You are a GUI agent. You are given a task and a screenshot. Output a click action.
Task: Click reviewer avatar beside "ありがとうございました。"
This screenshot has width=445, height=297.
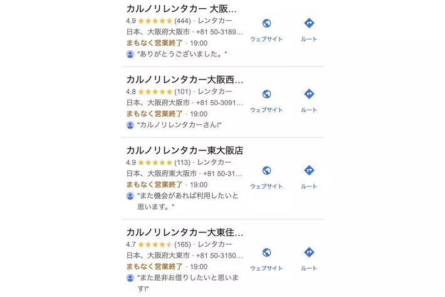(x=130, y=55)
